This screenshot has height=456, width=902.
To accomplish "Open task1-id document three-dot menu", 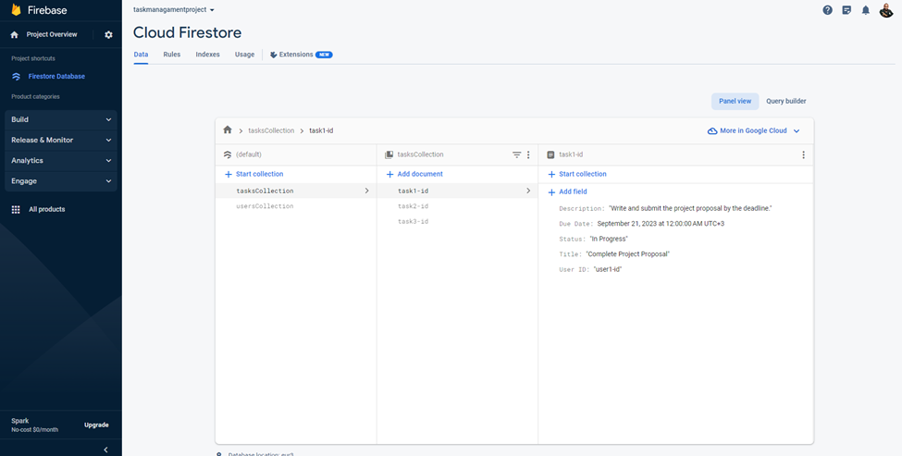I will click(804, 154).
